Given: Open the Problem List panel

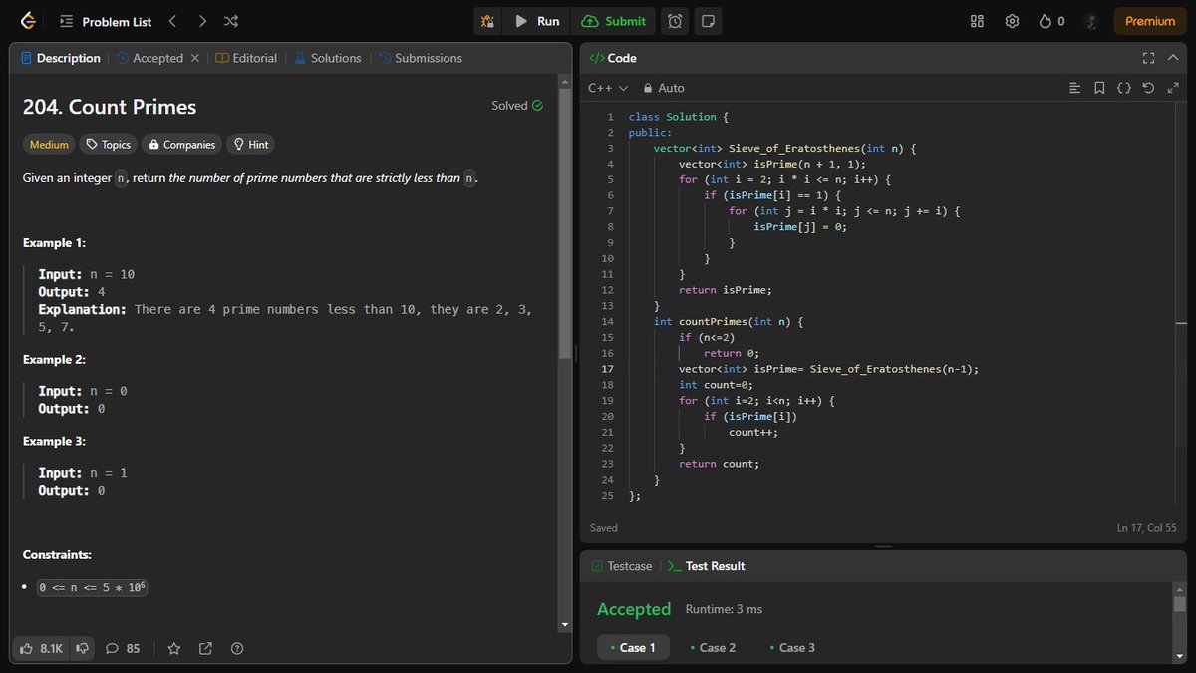Looking at the screenshot, I should point(106,21).
